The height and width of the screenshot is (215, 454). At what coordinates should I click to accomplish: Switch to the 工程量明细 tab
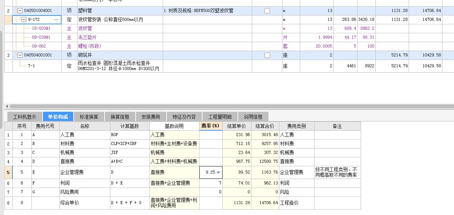220,117
